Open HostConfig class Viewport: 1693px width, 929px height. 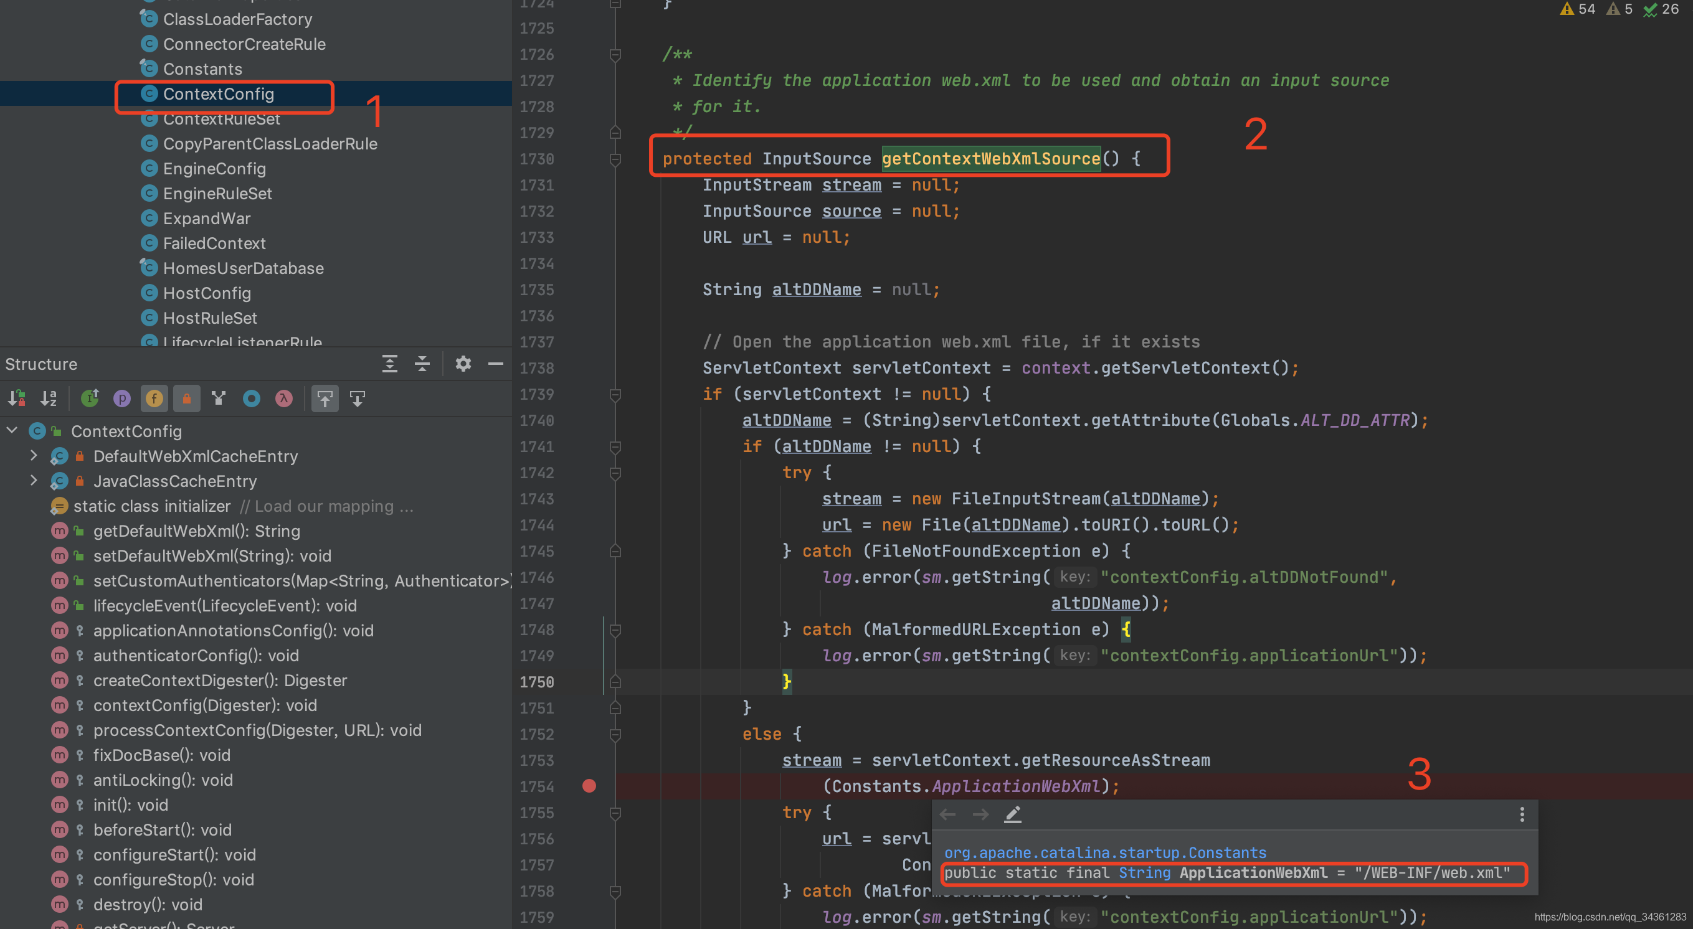207,294
